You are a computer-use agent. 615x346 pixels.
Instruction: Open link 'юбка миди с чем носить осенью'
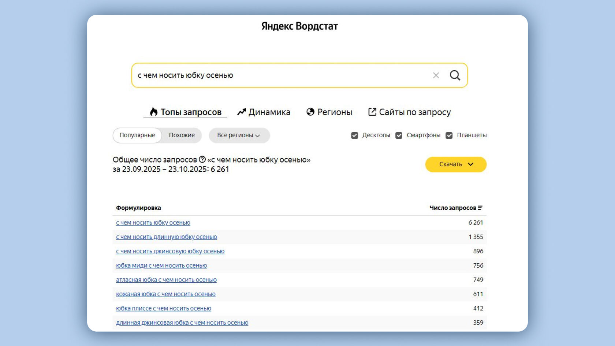tap(161, 265)
